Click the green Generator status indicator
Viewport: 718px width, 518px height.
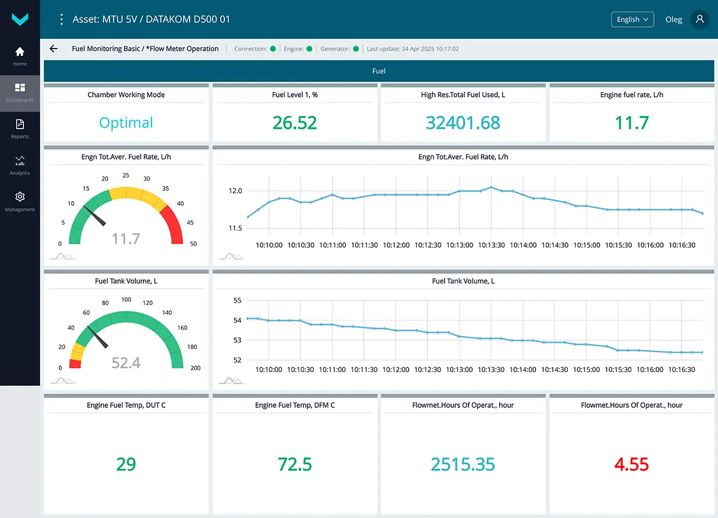[356, 49]
